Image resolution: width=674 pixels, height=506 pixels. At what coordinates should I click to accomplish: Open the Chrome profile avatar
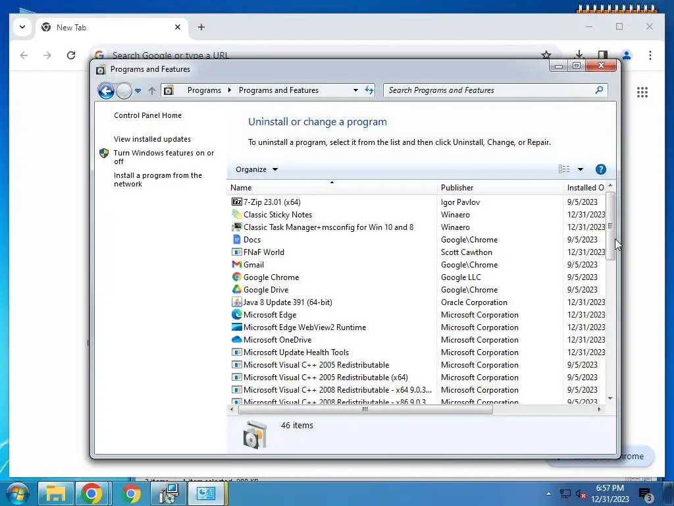tap(627, 55)
